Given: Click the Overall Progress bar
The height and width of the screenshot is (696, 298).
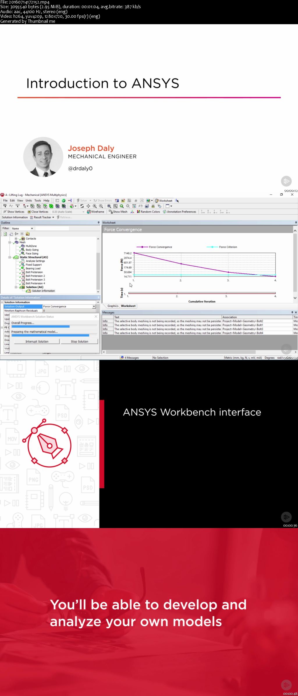Looking at the screenshot, I should [x=54, y=327].
